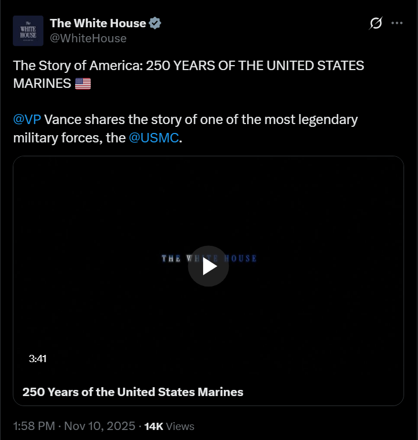The width and height of the screenshot is (418, 440).
Task: Click the 14K Views count
Action: tap(169, 426)
